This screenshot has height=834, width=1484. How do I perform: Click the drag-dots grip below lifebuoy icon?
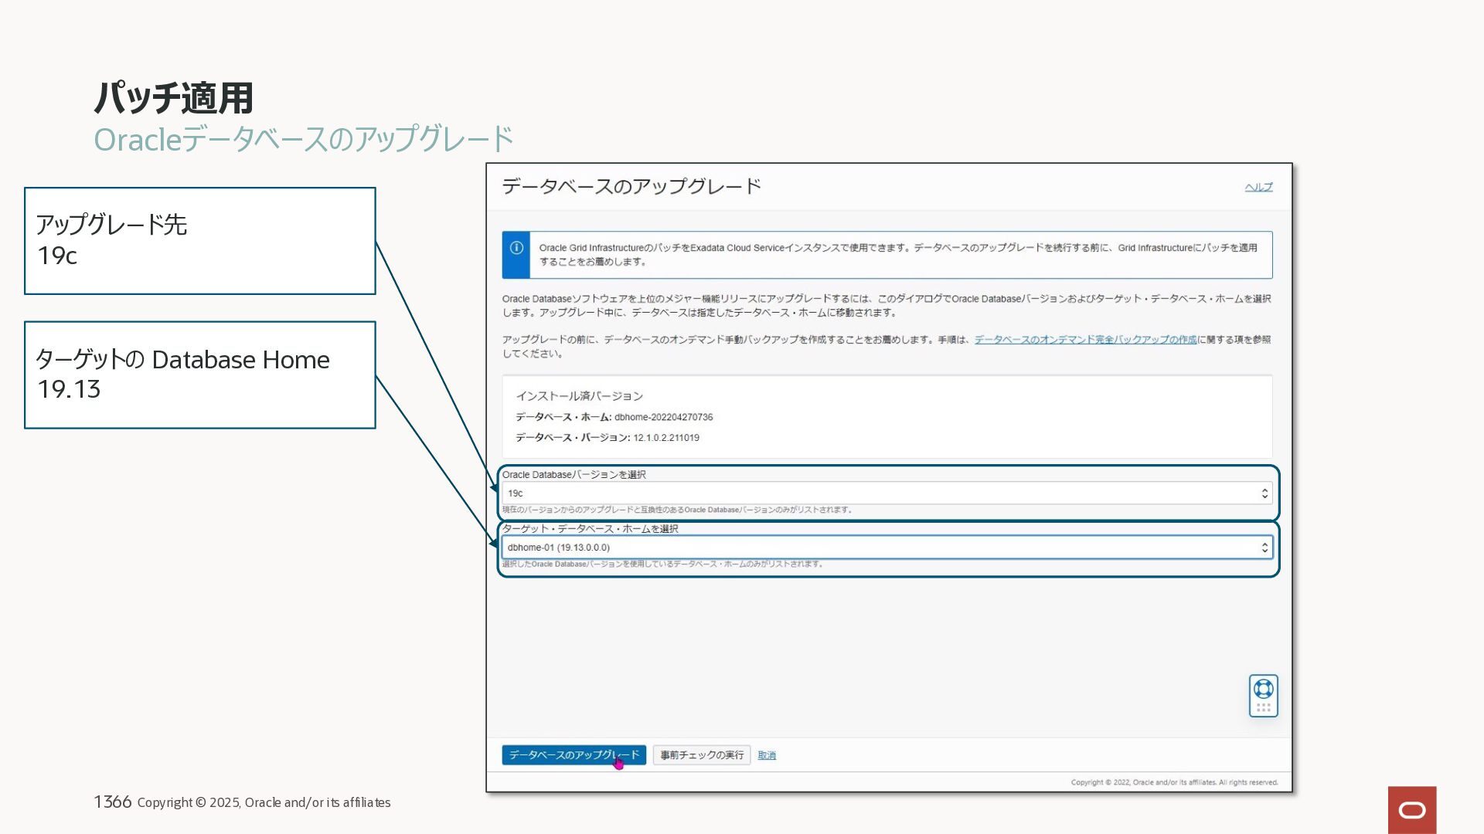1263,707
